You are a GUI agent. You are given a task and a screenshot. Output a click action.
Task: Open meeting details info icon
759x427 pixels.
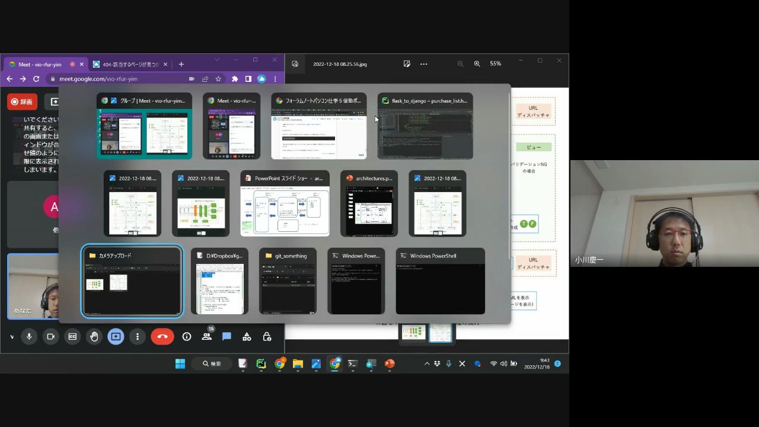(187, 336)
